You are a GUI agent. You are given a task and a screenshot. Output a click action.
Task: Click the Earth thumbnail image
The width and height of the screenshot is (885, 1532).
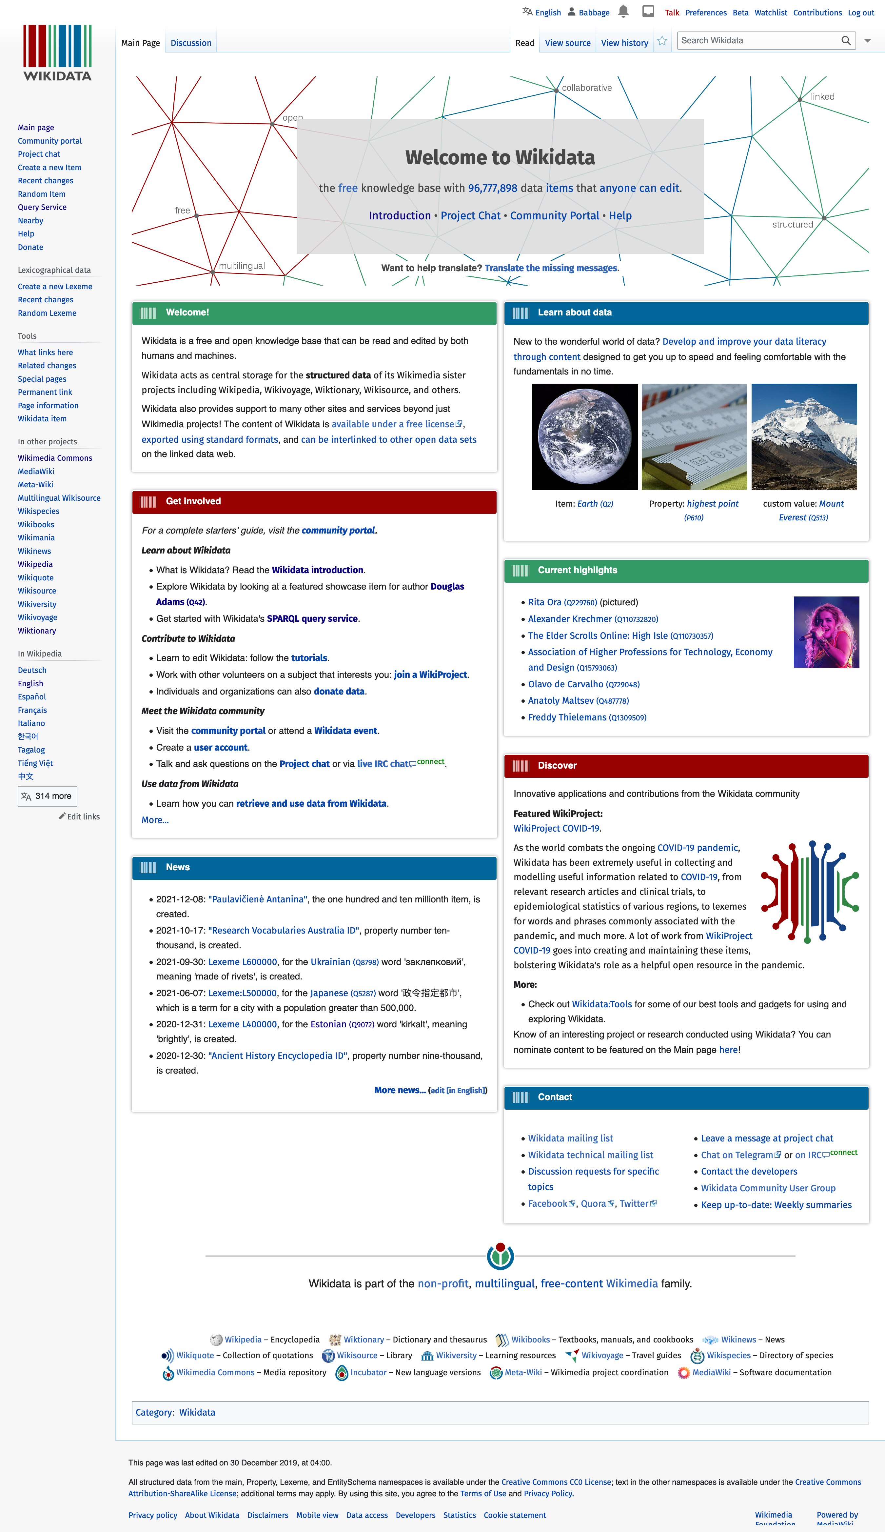pyautogui.click(x=585, y=436)
